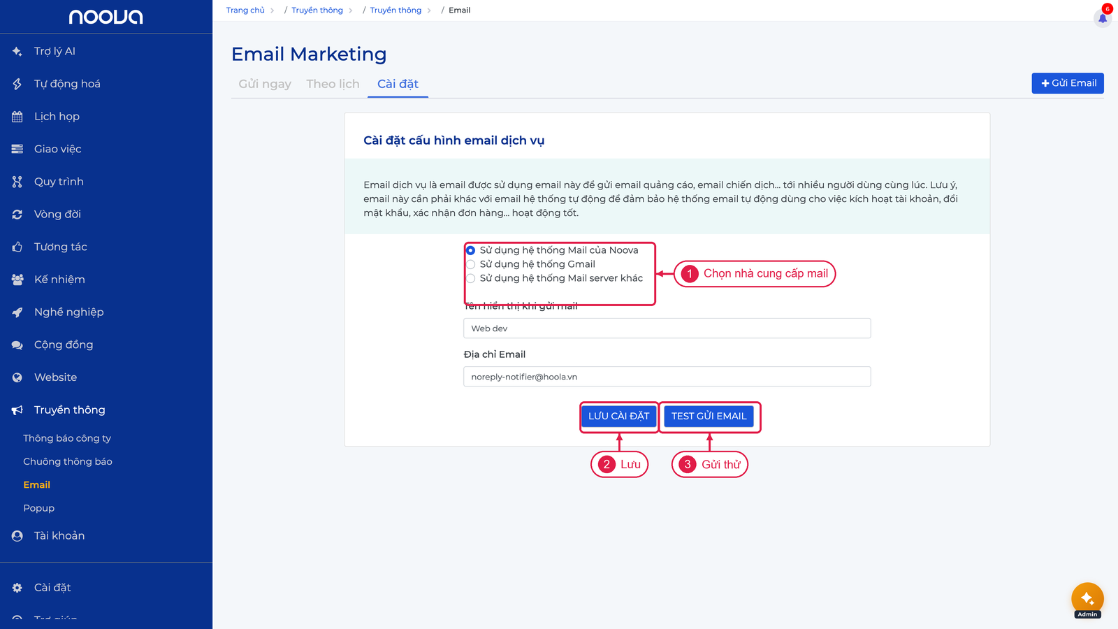Open notifications bell with badge 6

[x=1103, y=17]
